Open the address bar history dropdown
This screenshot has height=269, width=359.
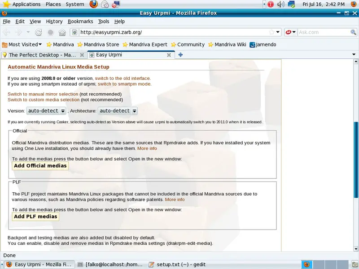click(x=278, y=32)
